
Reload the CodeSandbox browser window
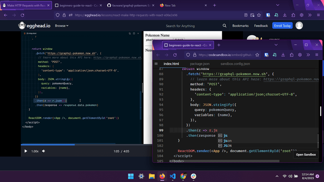pyautogui.click(x=175, y=55)
